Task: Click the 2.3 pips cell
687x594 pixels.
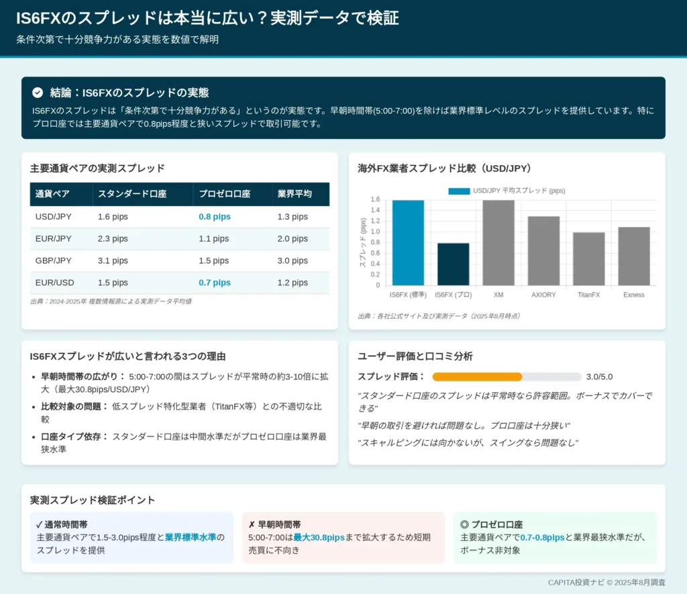Action: click(113, 238)
